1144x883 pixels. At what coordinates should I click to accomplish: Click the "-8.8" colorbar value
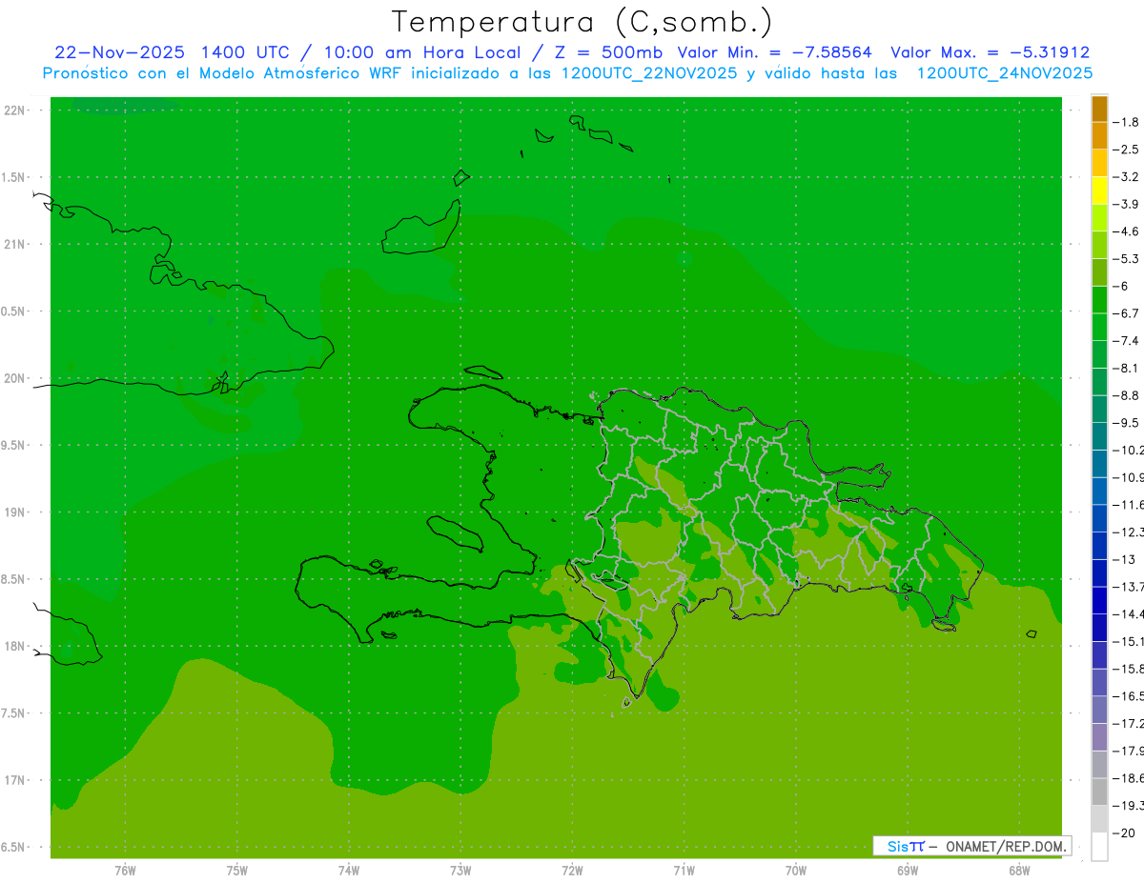1126,395
